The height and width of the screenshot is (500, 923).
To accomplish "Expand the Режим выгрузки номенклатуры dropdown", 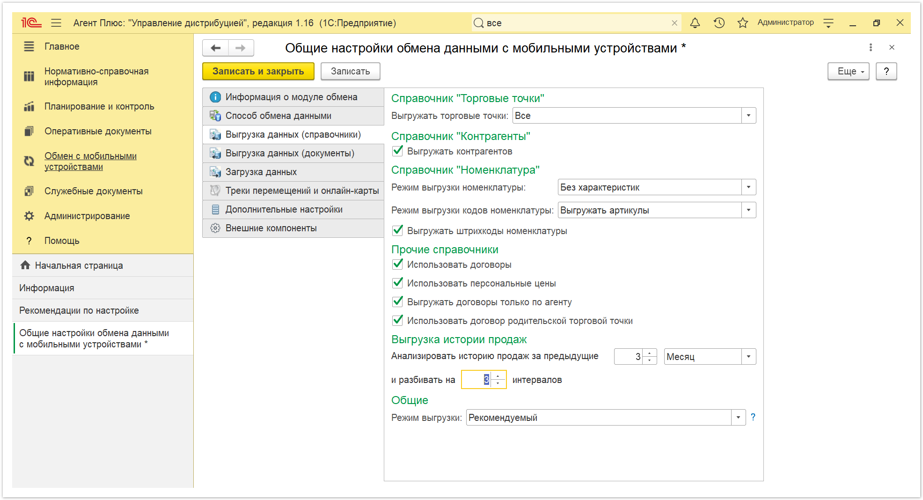I will tap(748, 187).
